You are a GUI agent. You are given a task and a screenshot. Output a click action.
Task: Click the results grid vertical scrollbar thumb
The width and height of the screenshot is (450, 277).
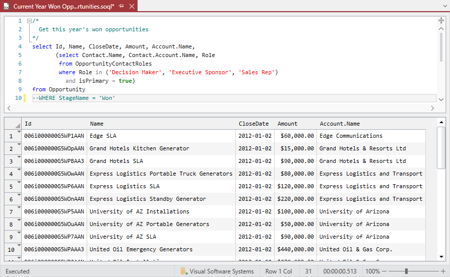441,148
